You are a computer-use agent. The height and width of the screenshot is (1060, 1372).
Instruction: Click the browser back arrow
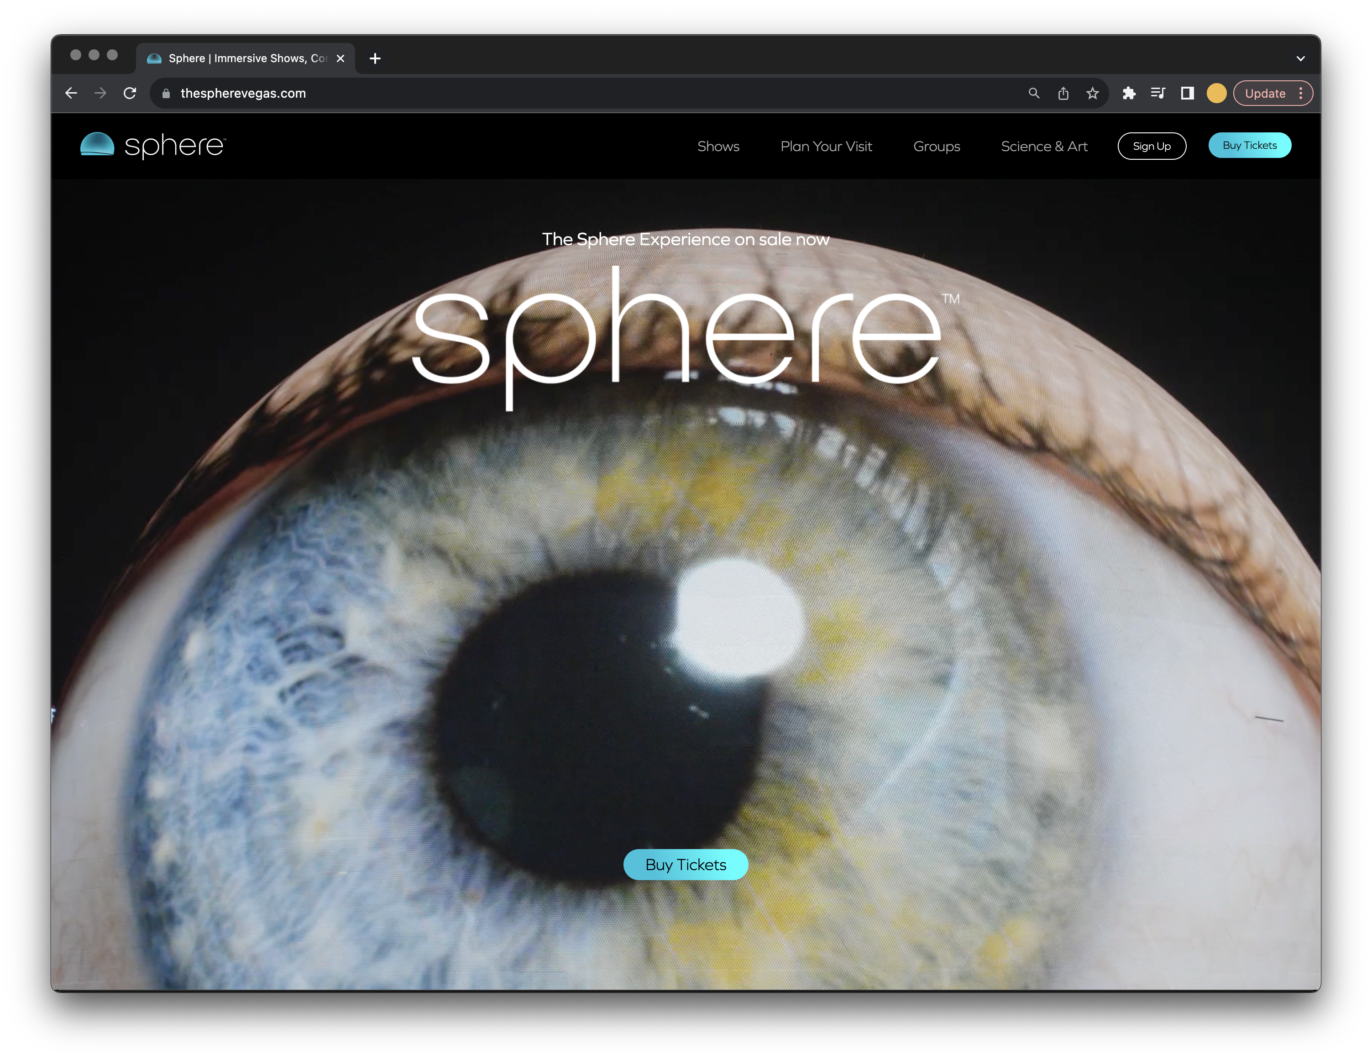click(x=71, y=93)
